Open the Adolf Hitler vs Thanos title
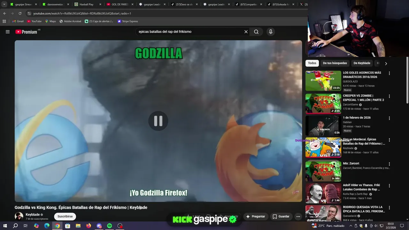This screenshot has width=409, height=230. tap(362, 187)
